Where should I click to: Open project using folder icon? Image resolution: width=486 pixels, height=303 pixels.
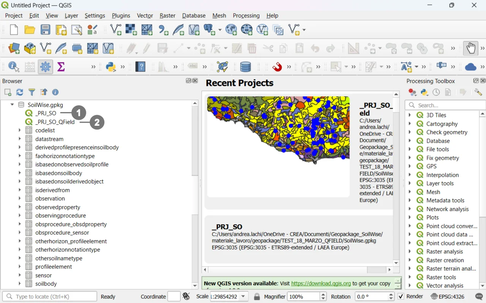(30, 30)
